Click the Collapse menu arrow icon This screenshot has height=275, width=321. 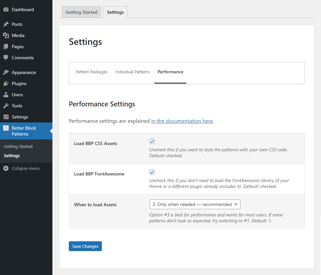6,168
